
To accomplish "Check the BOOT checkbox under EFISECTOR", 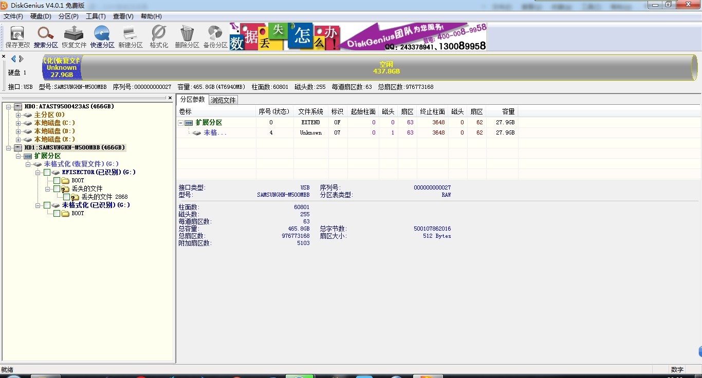I will tap(57, 181).
